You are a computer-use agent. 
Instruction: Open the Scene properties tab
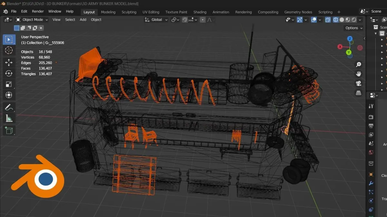pyautogui.click(x=371, y=143)
